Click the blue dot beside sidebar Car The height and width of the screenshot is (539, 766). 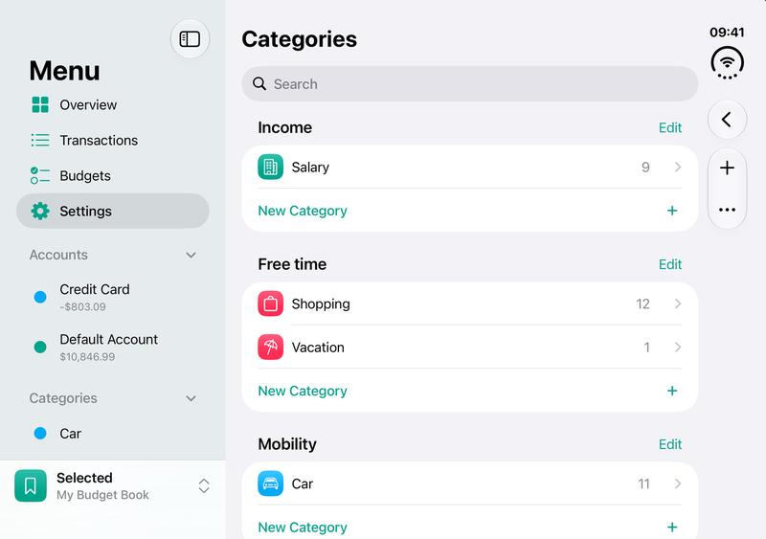click(40, 433)
